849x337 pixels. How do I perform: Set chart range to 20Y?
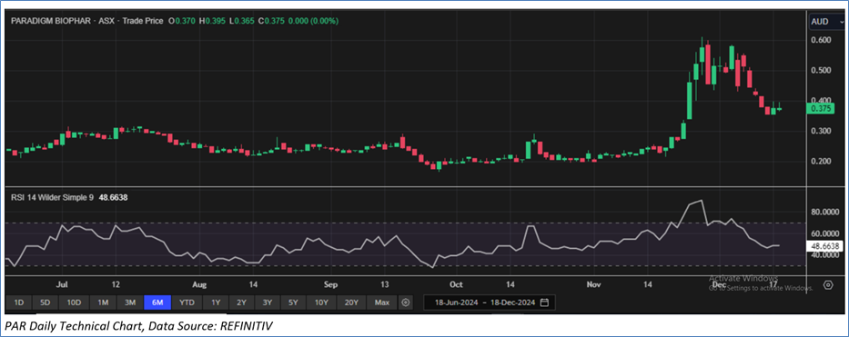[x=351, y=302]
